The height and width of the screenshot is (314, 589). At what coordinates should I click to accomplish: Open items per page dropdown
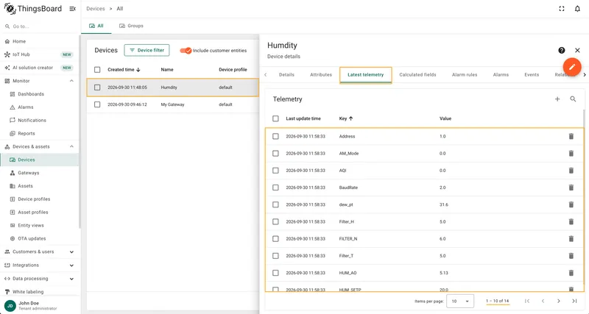460,301
